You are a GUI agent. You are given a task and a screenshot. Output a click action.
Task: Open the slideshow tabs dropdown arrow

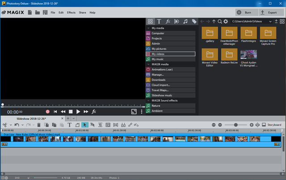coord(73,119)
